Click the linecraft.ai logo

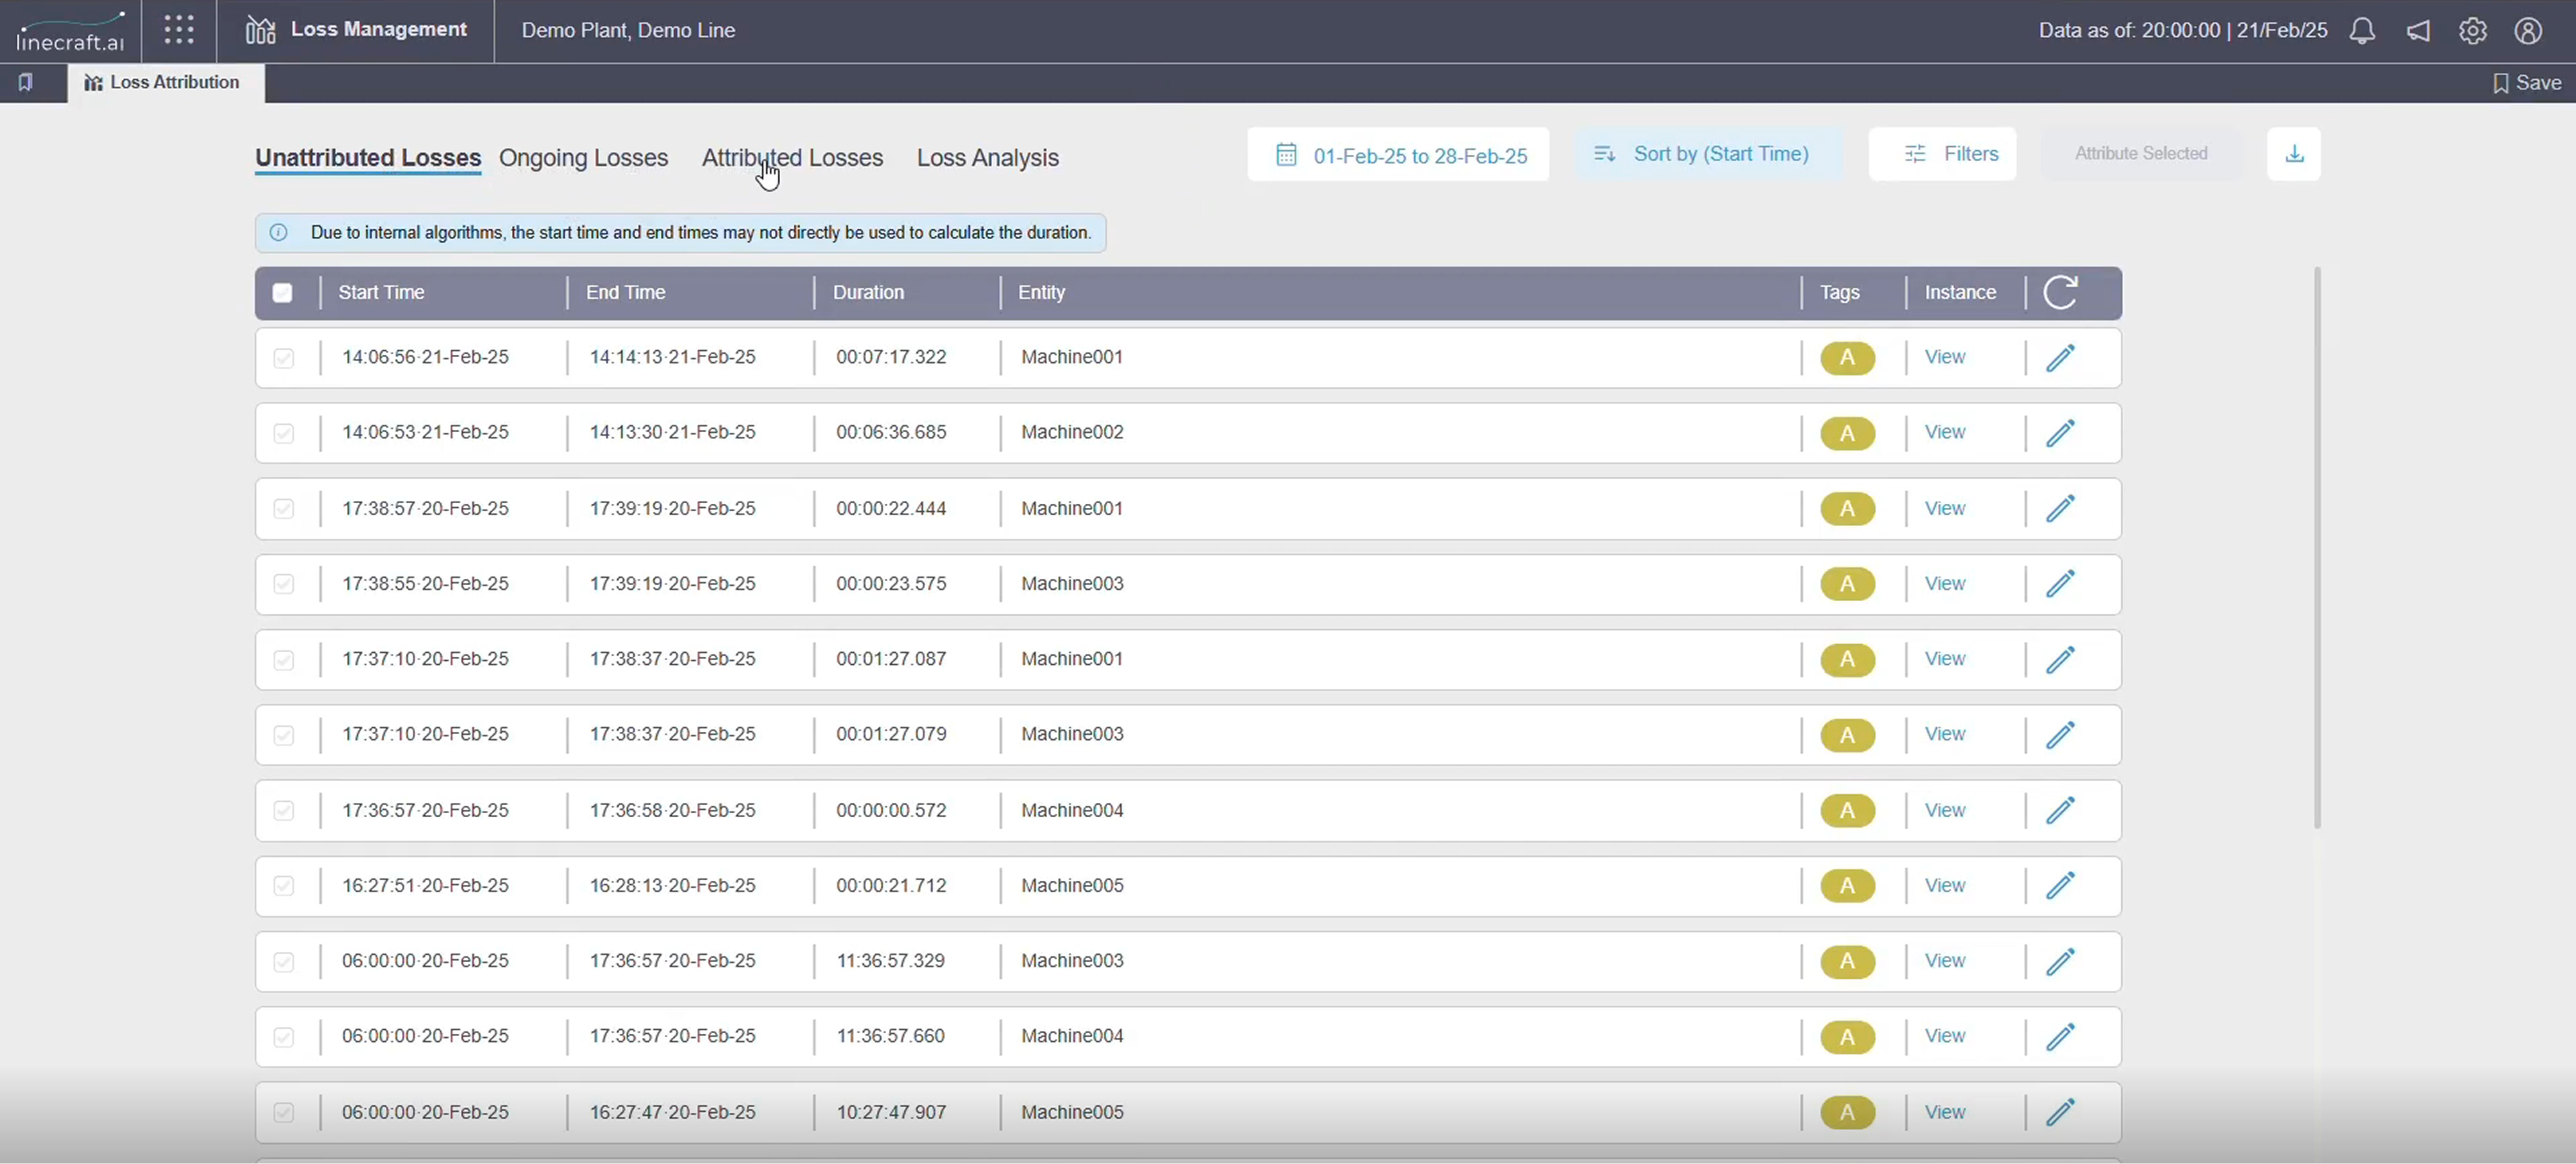point(70,31)
